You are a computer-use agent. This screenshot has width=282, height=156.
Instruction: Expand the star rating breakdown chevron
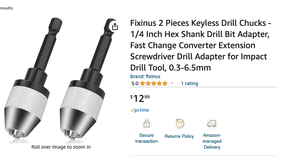pos(172,83)
